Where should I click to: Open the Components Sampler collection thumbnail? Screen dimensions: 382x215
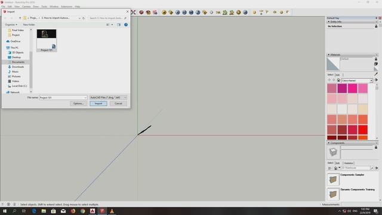333,179
